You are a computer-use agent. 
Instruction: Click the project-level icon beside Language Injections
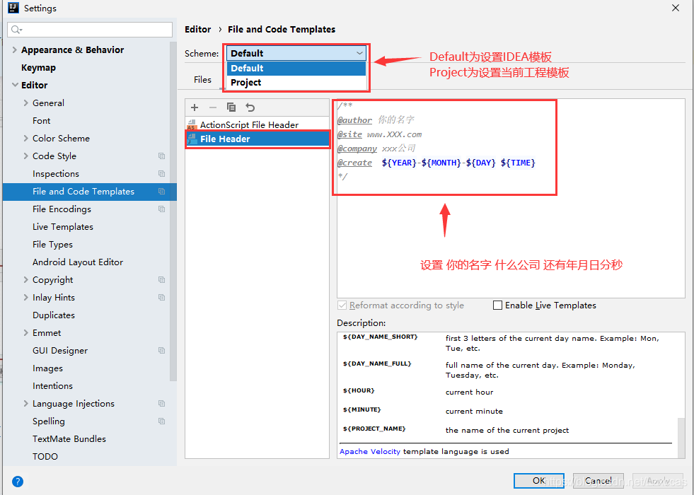pos(161,404)
